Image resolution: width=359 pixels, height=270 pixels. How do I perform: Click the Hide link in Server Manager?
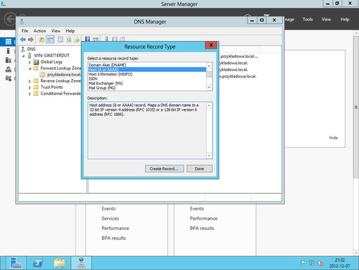point(333,138)
